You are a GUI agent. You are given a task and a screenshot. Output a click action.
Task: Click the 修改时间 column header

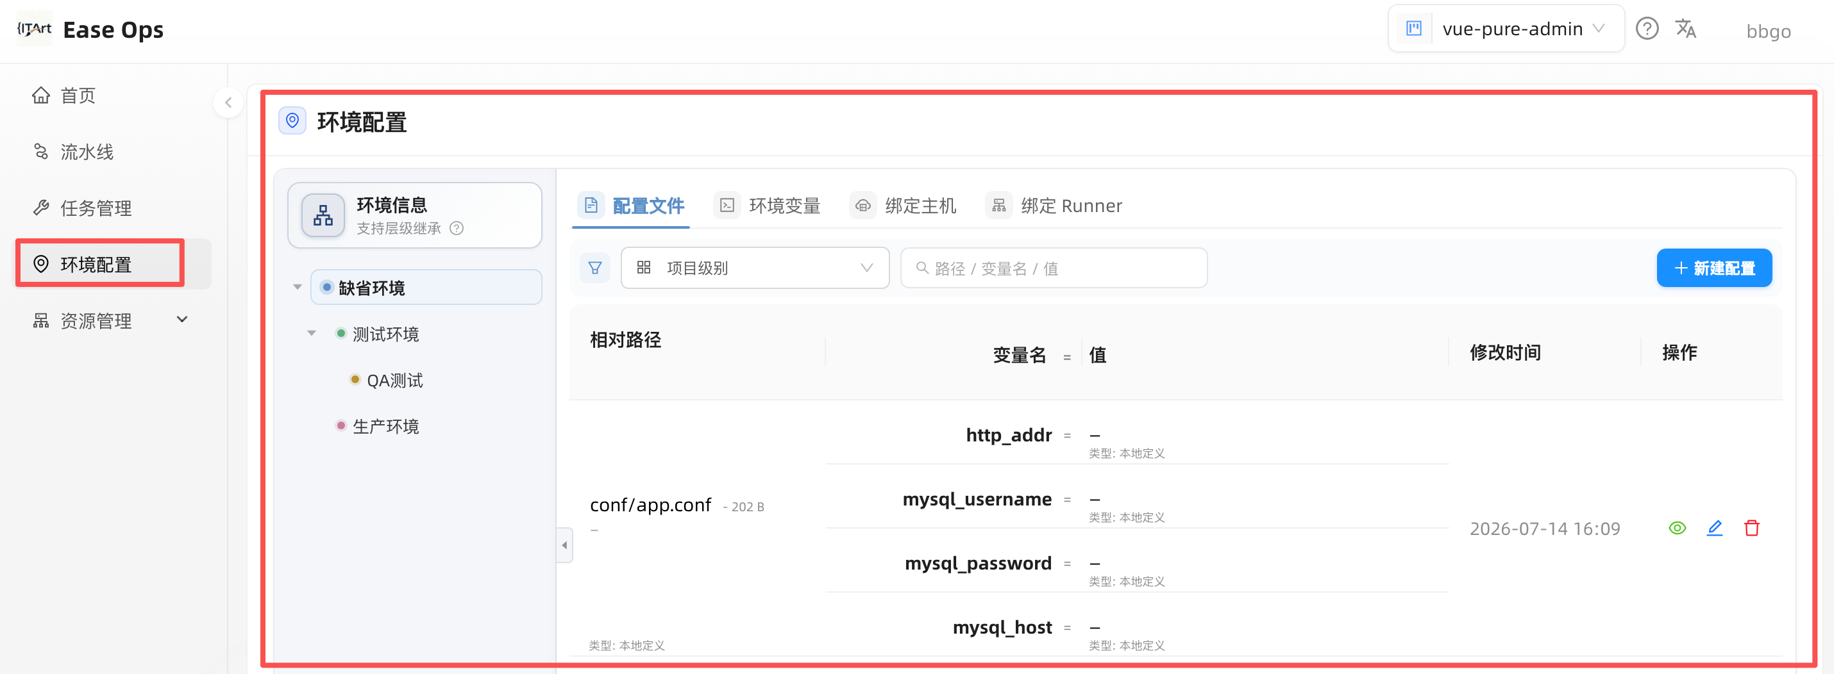pos(1505,352)
